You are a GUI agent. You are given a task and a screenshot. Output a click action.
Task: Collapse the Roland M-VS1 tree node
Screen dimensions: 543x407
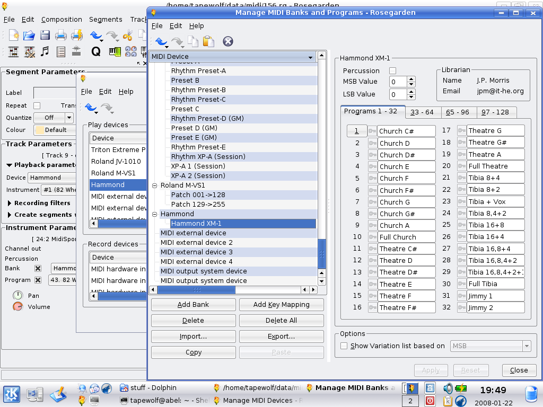pyautogui.click(x=155, y=185)
